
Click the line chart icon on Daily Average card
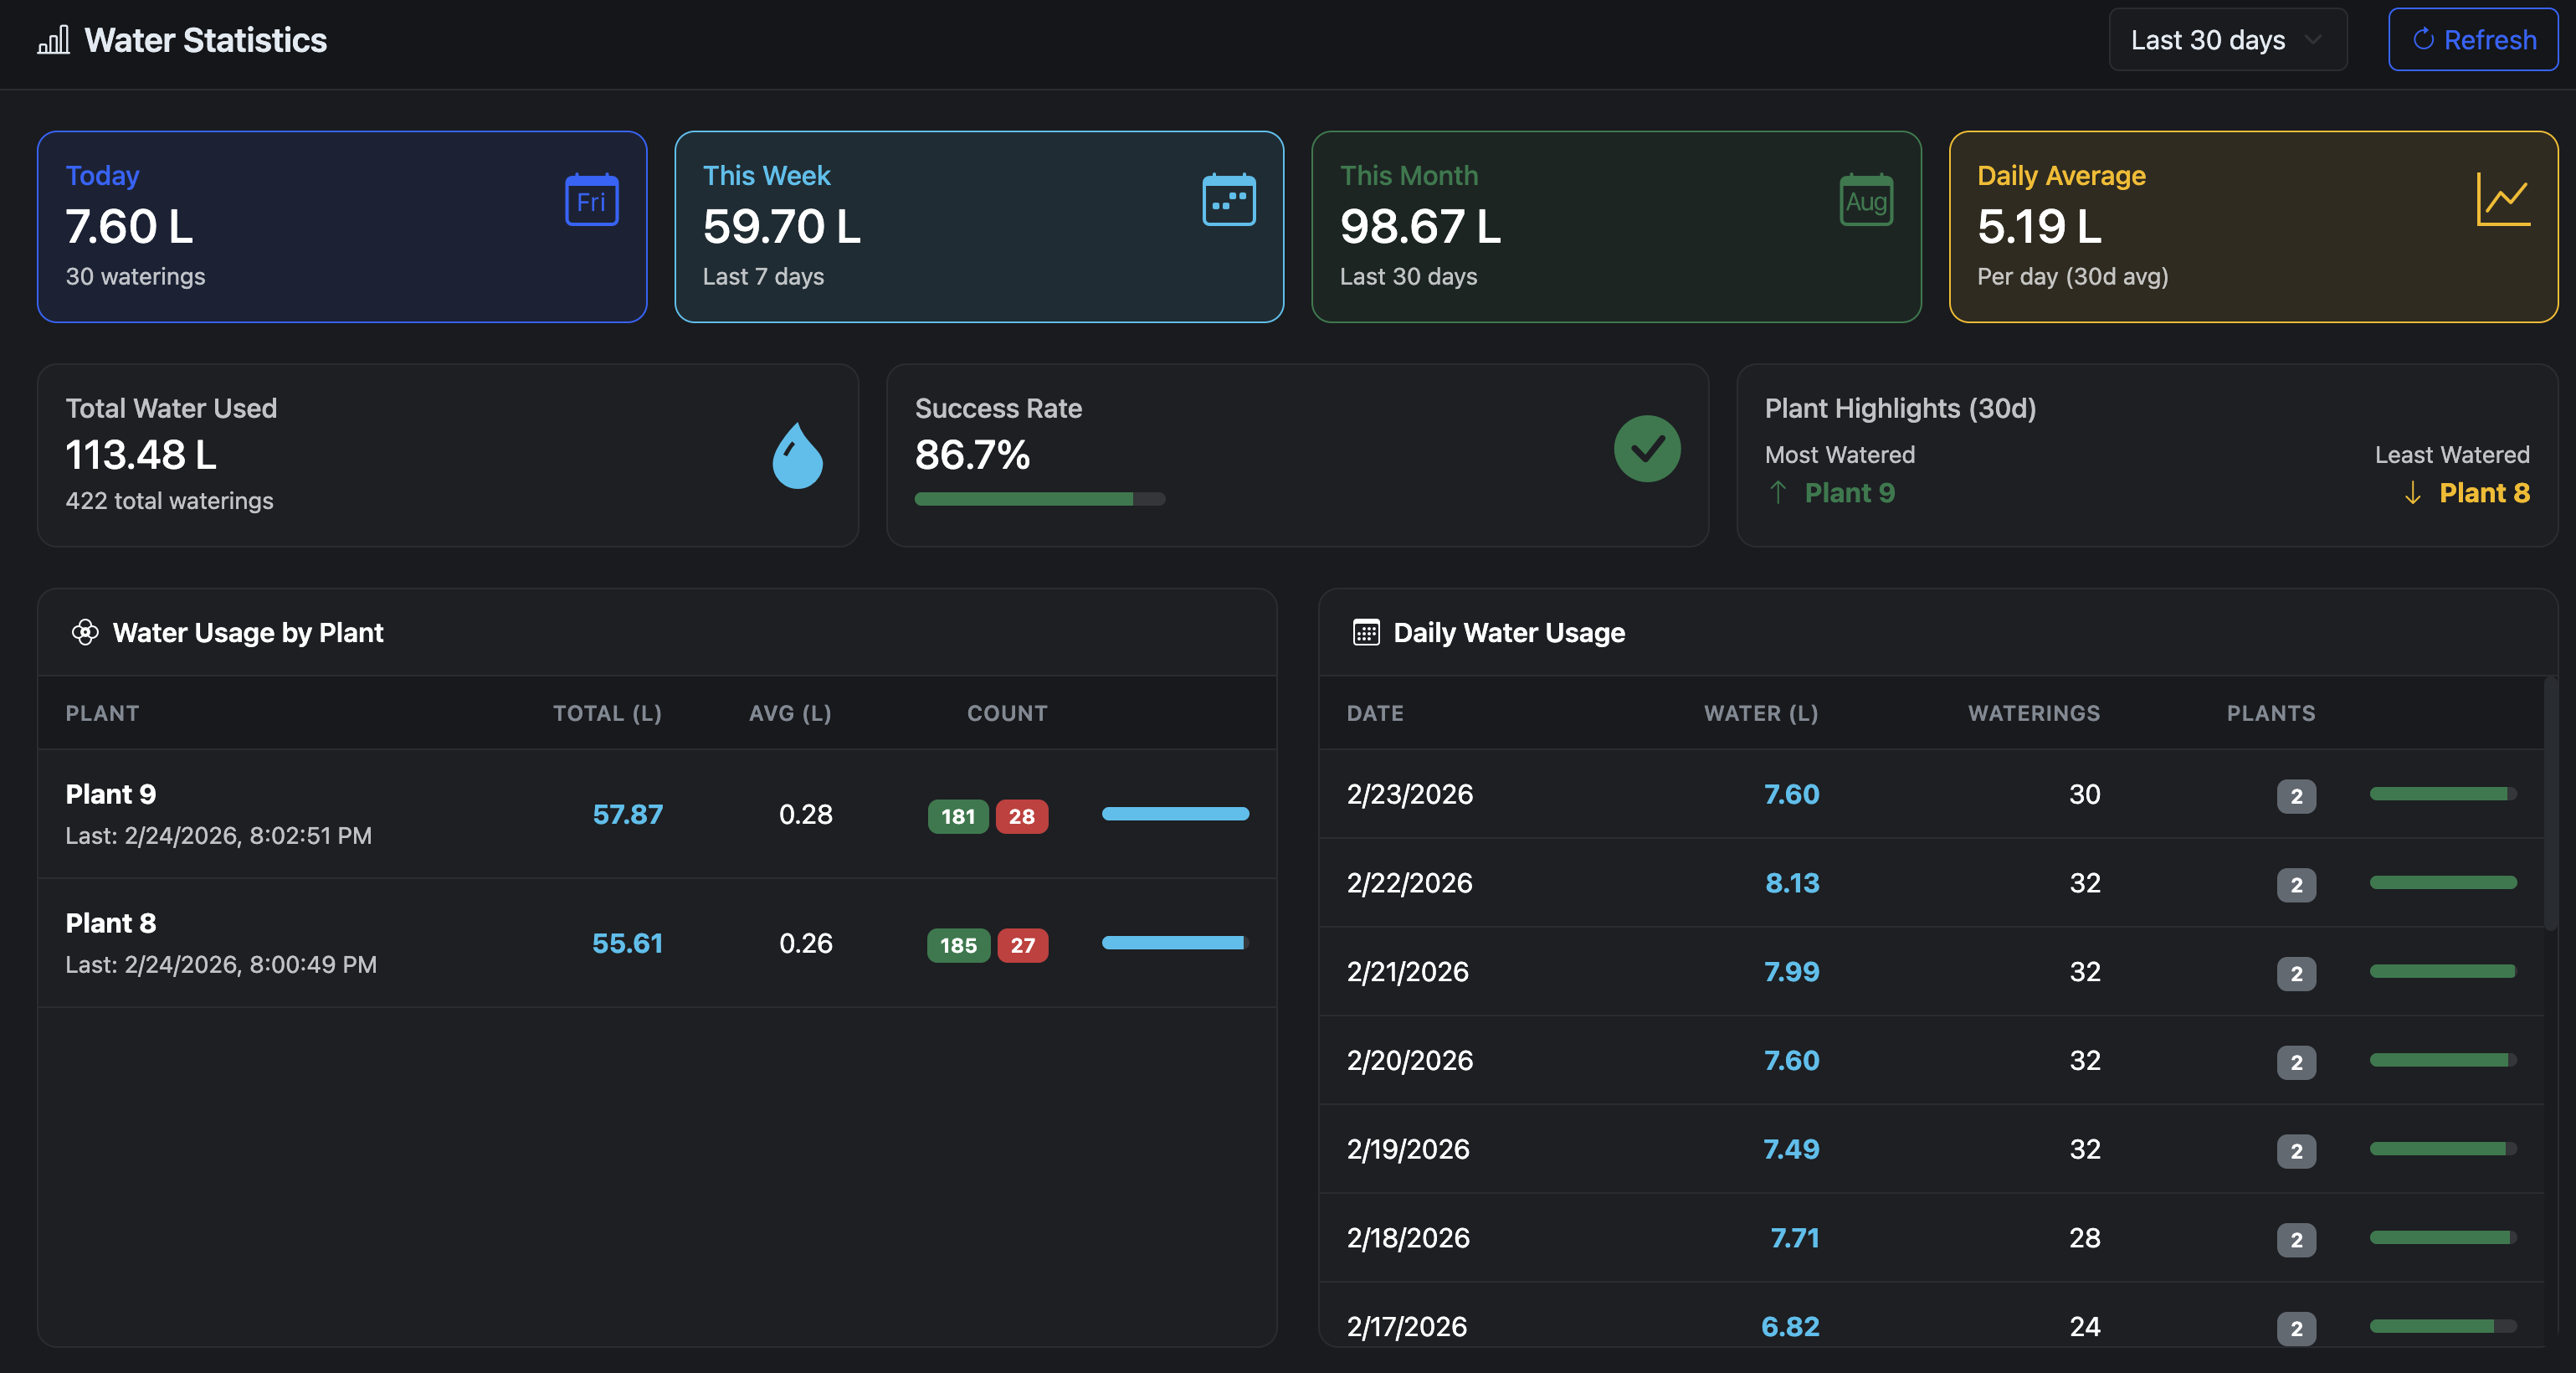pyautogui.click(x=2503, y=200)
